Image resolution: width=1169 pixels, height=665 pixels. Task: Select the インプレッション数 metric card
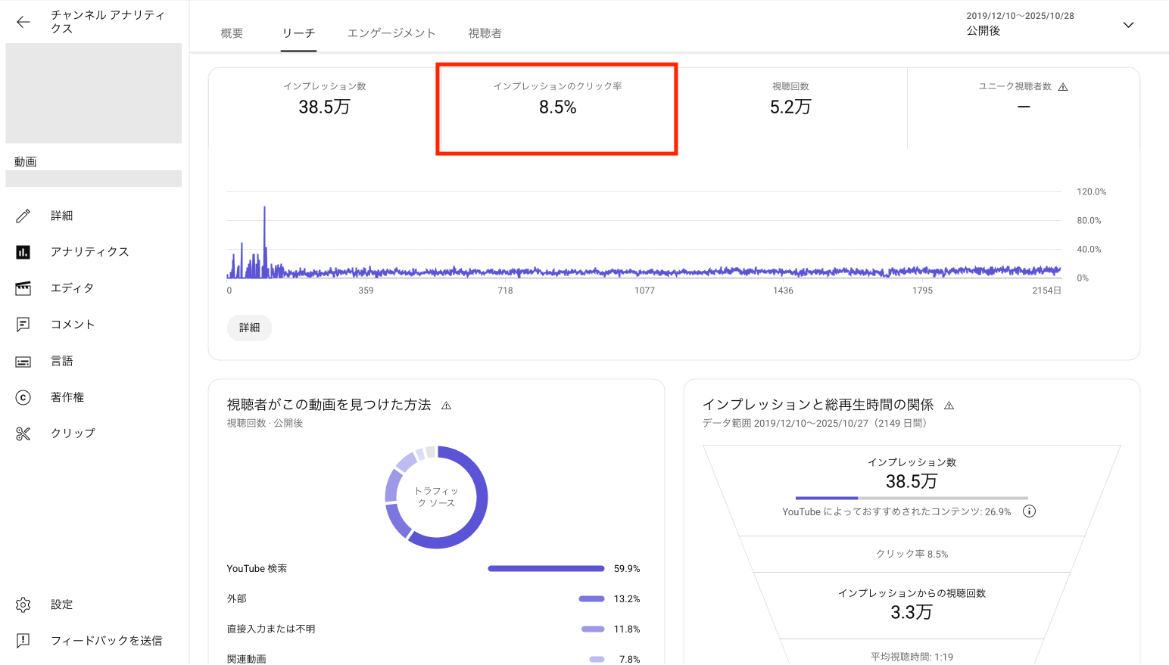(x=324, y=100)
